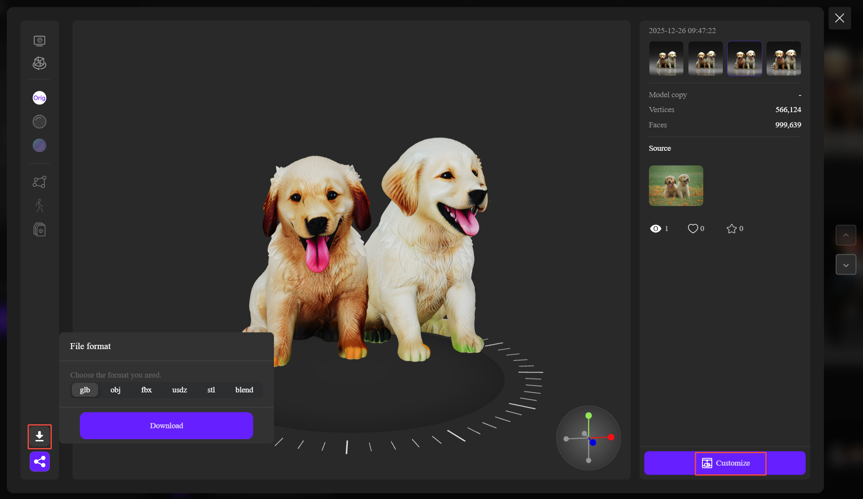This screenshot has height=499, width=863.
Task: Click the 3D cube view icon
Action: point(39,63)
